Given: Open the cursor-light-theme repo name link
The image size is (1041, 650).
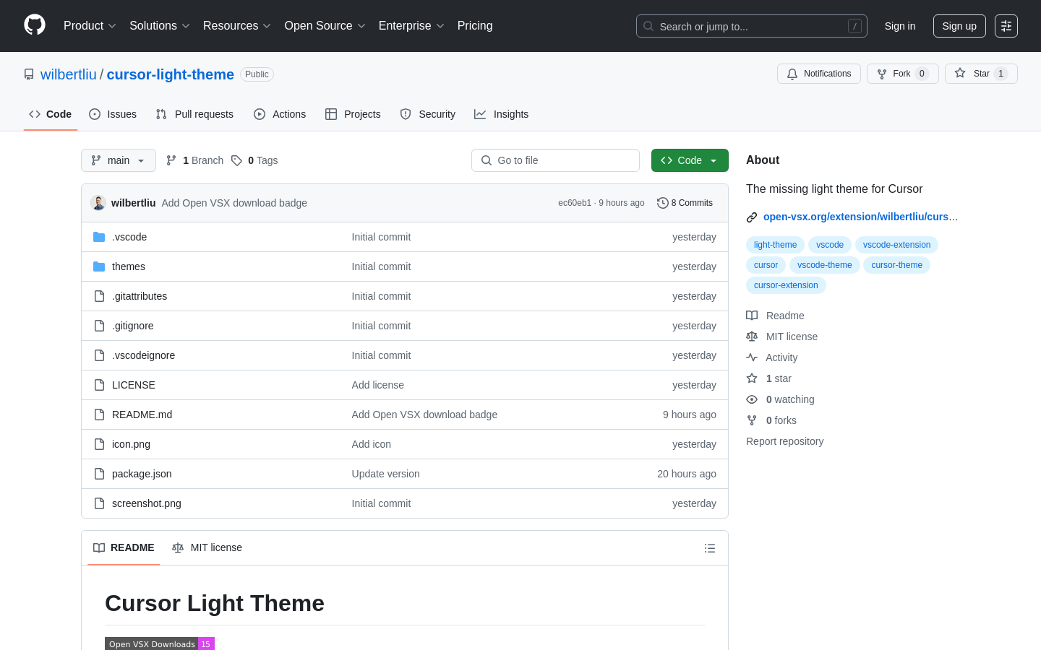Looking at the screenshot, I should tap(171, 74).
